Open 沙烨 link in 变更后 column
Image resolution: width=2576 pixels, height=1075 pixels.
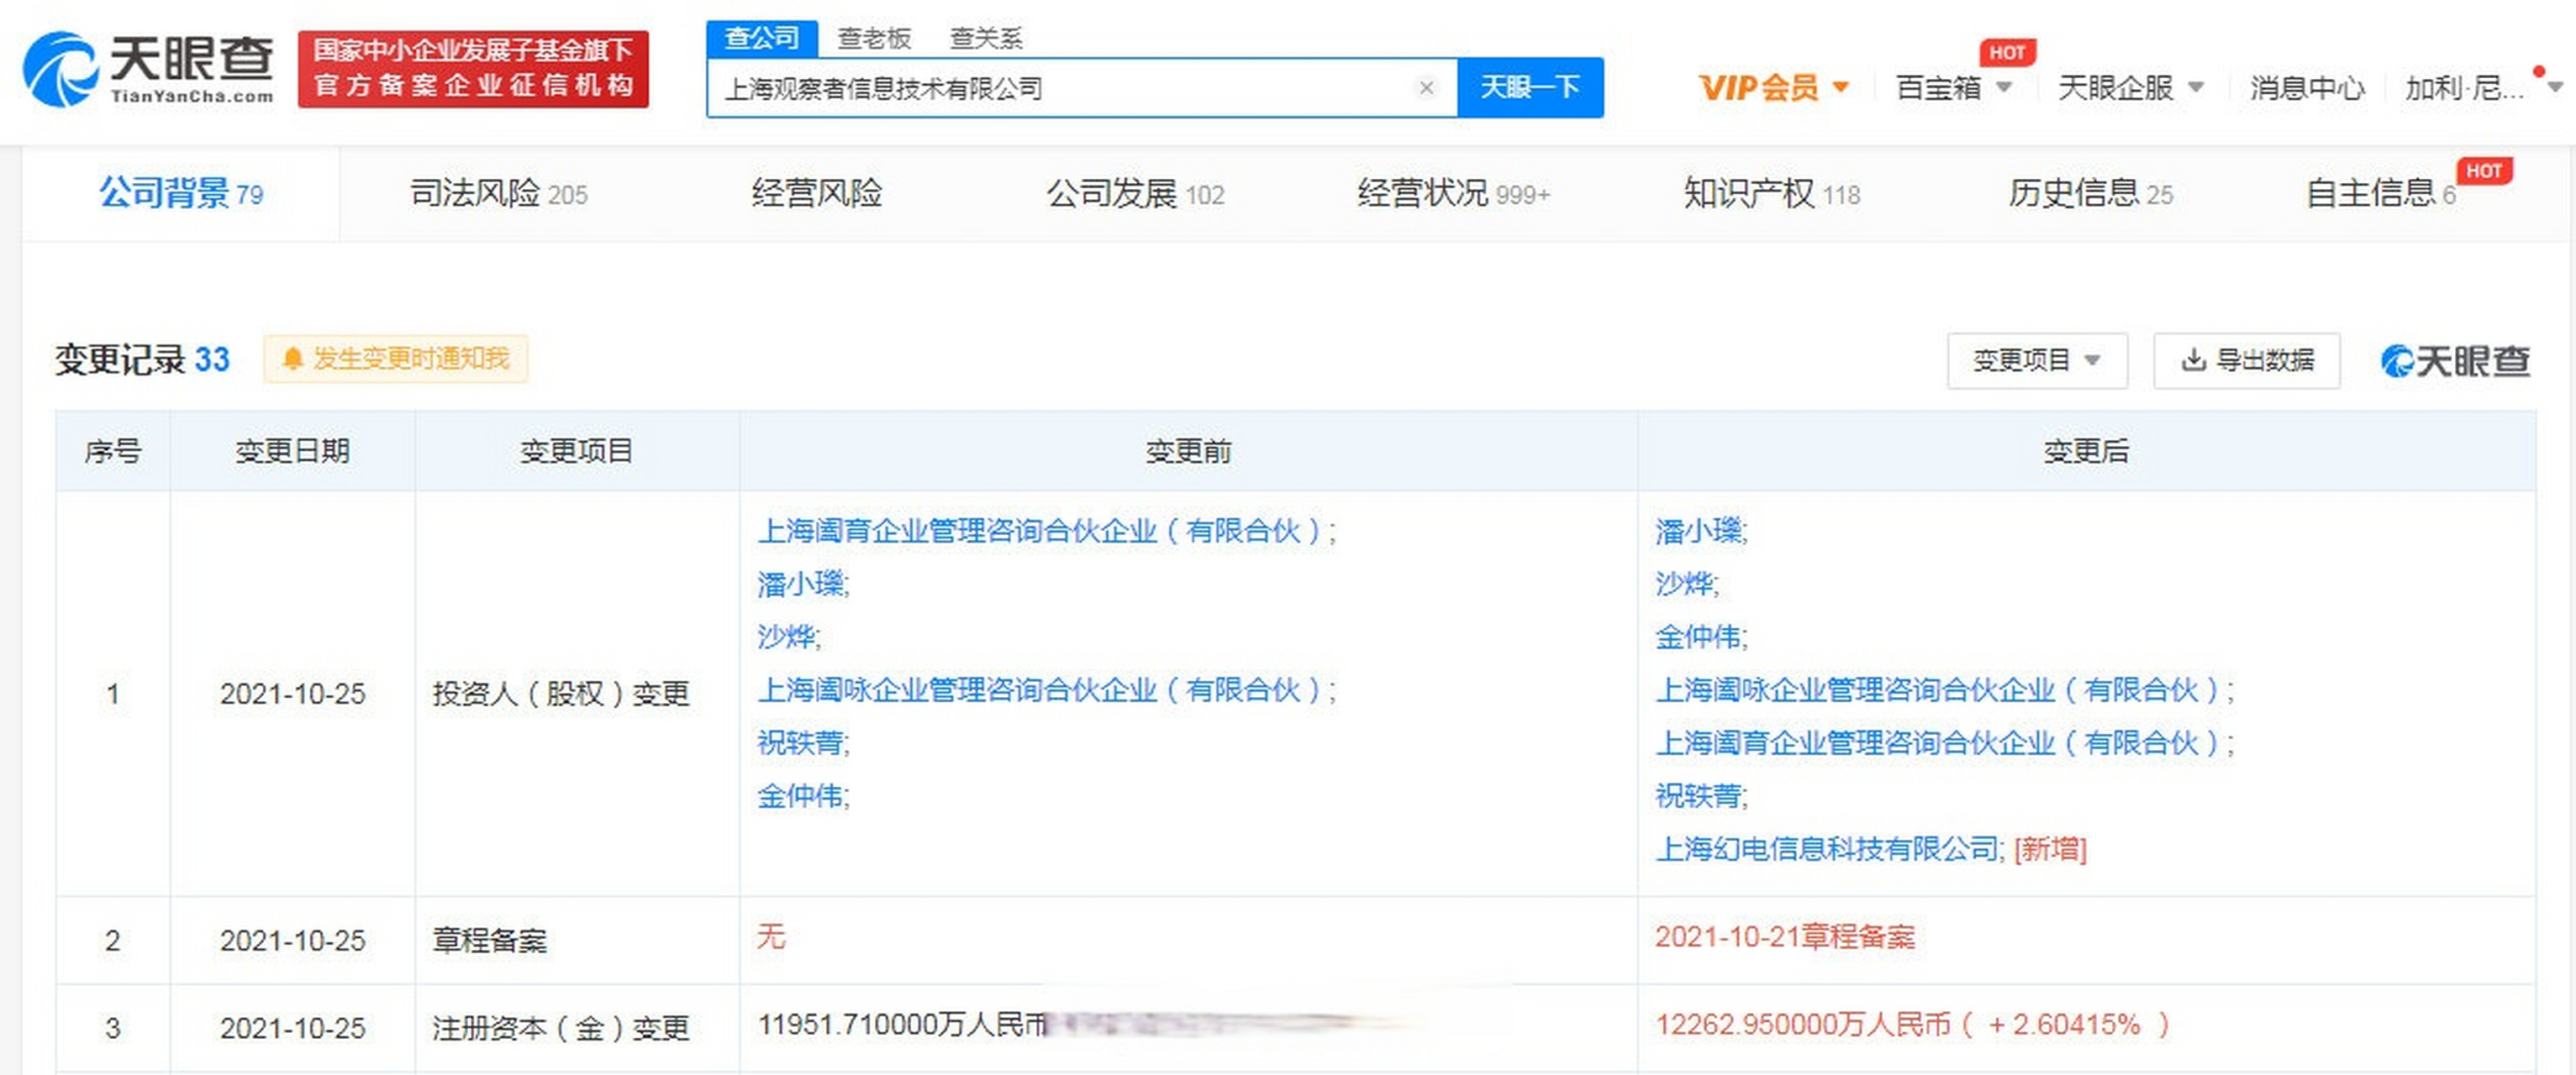[x=1684, y=584]
